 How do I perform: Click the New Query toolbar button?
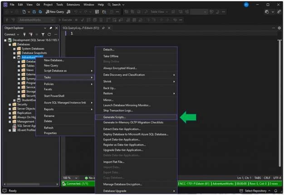pos(55,12)
